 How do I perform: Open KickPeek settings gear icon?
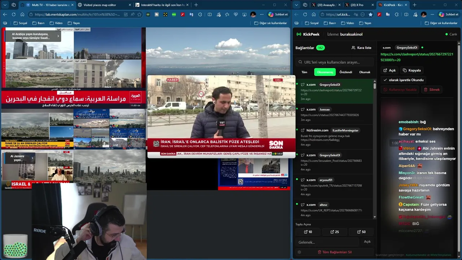(x=299, y=252)
